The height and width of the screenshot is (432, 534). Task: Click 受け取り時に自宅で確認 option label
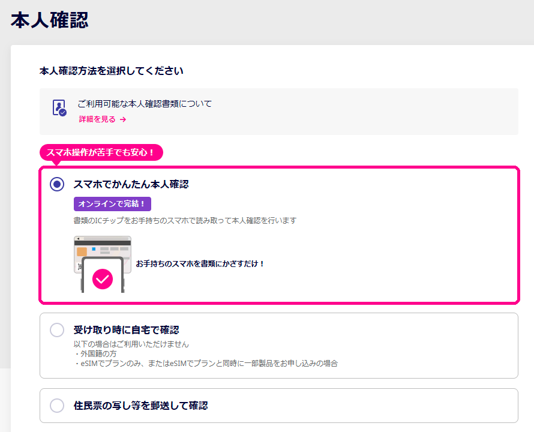point(127,330)
